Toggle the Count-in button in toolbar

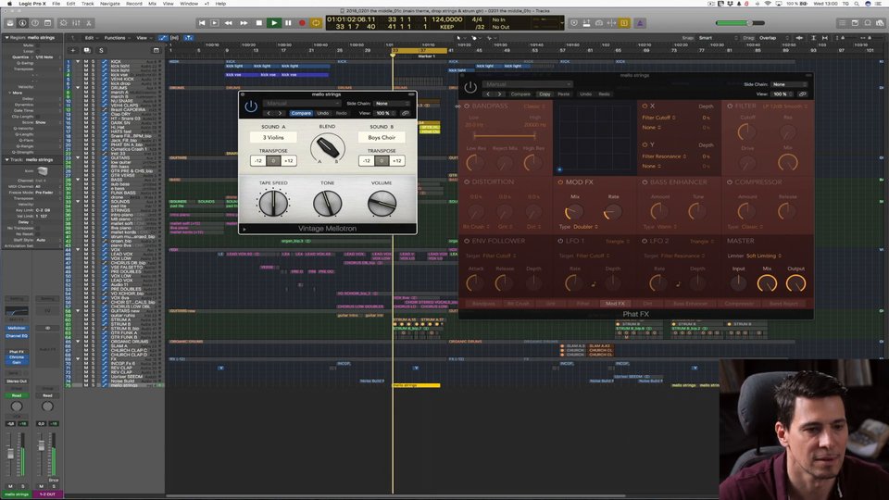624,23
